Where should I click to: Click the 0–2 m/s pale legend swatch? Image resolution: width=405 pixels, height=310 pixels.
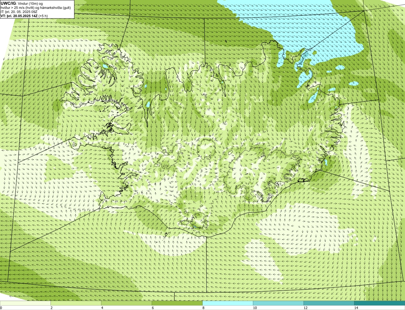(x=25, y=303)
